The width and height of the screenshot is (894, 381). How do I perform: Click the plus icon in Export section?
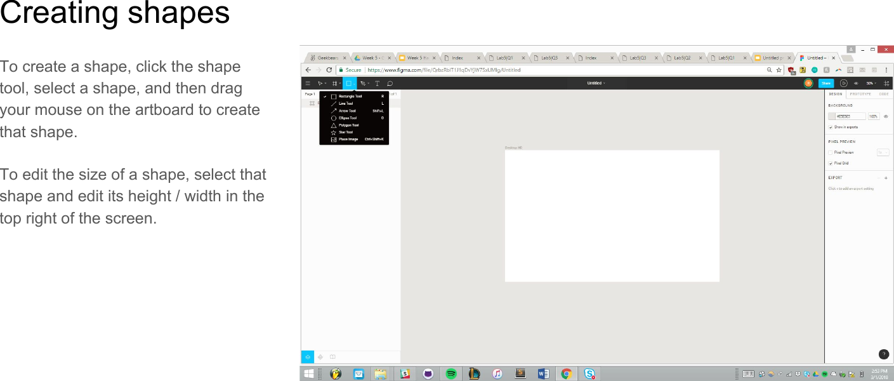click(886, 178)
